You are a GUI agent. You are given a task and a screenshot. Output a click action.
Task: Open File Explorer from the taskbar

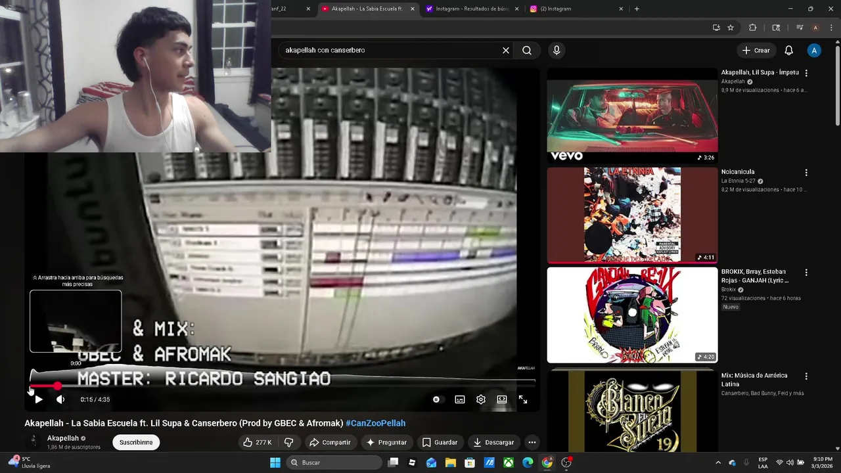pos(451,462)
